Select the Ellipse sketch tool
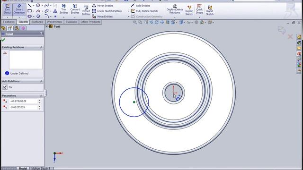 coord(46,11)
